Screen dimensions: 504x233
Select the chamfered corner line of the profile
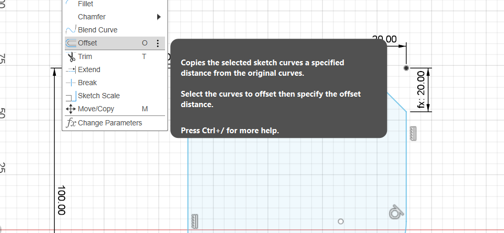click(x=397, y=102)
